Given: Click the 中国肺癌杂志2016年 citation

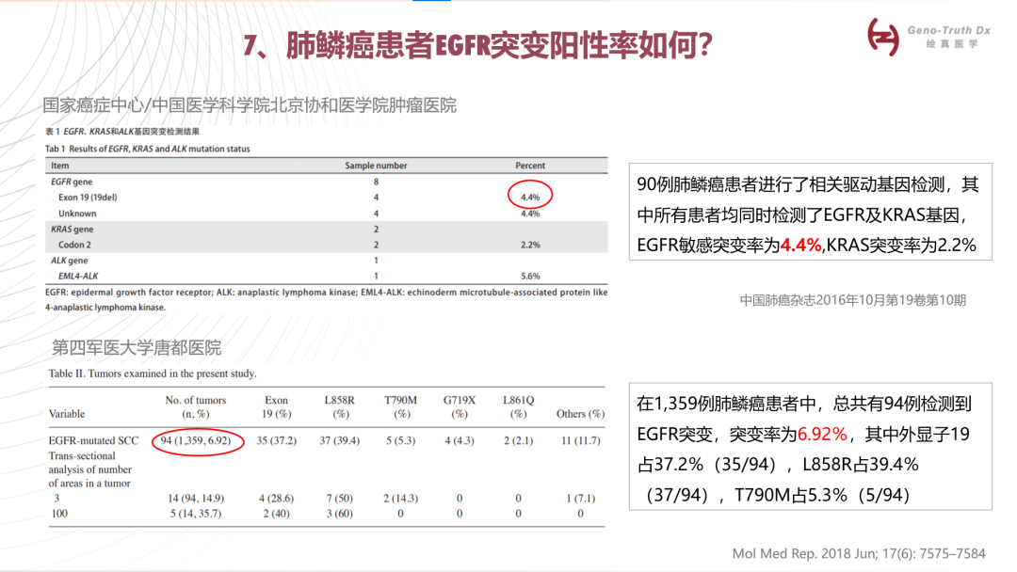Looking at the screenshot, I should (852, 300).
